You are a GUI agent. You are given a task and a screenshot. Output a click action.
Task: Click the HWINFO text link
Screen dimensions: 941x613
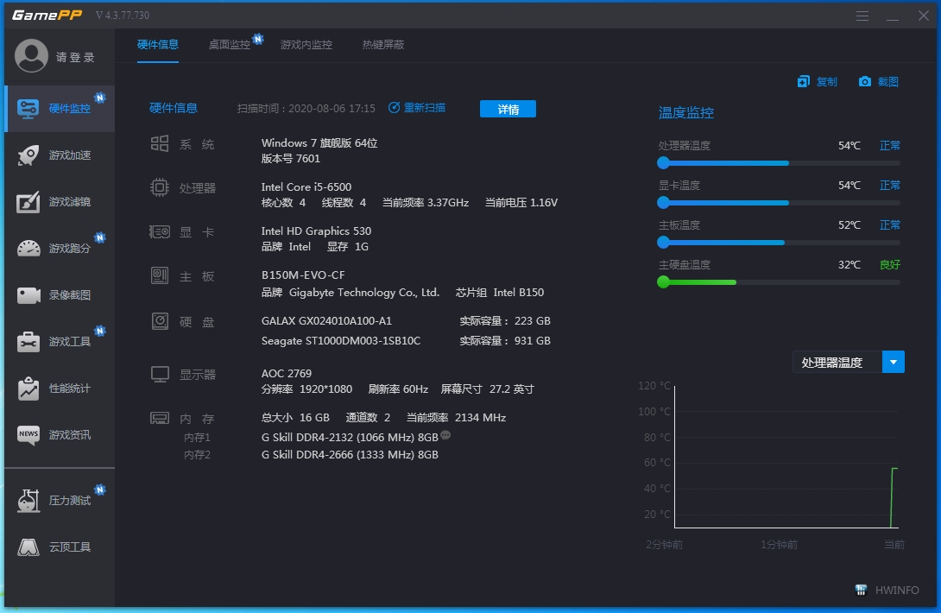point(897,591)
